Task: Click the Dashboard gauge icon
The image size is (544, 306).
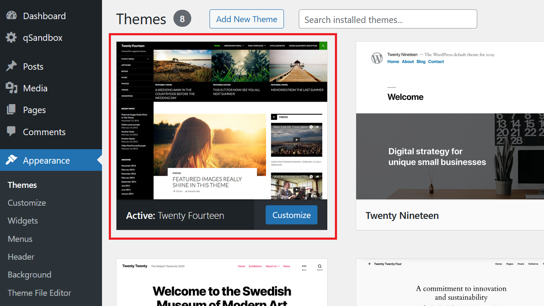Action: coord(11,16)
